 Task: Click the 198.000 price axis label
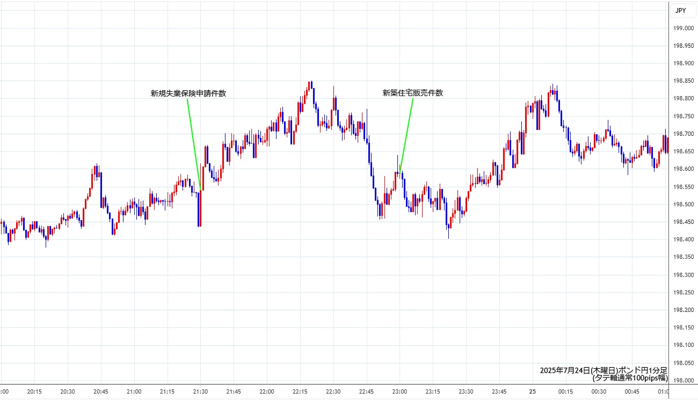point(684,380)
